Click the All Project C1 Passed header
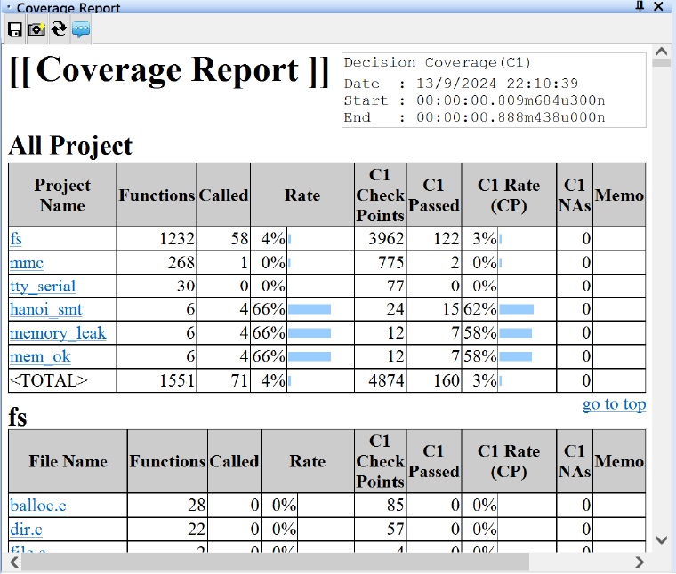Screen dimensions: 676x574 [x=434, y=195]
